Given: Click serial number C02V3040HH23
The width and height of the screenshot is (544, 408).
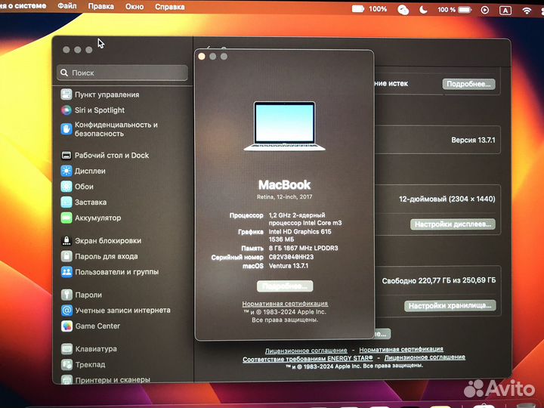Looking at the screenshot, I should [x=291, y=257].
